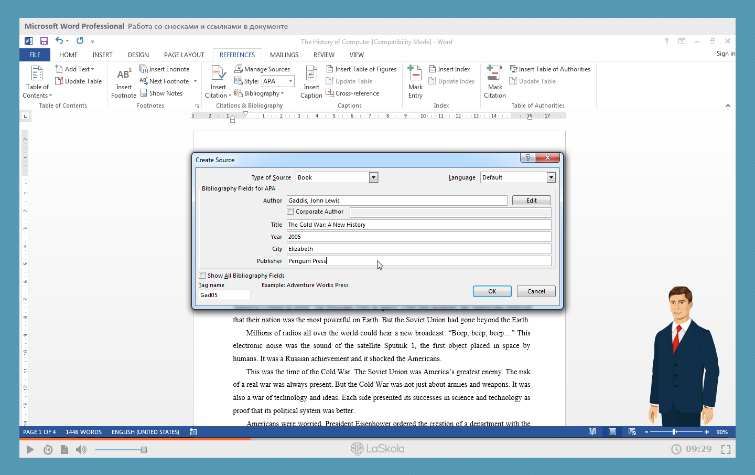Screen dimensions: 755x475
Task: Click the Insert Citation icon
Action: pos(218,73)
